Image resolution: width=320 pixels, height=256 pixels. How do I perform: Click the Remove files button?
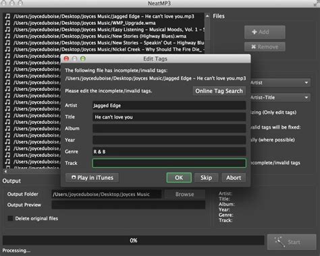pos(265,46)
